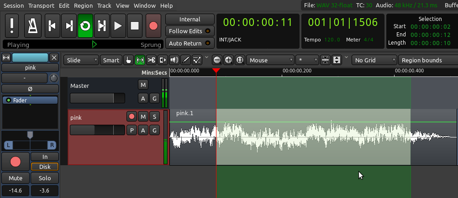Toggle Follow Edits
Screen dimensions: 458x198
coord(190,31)
